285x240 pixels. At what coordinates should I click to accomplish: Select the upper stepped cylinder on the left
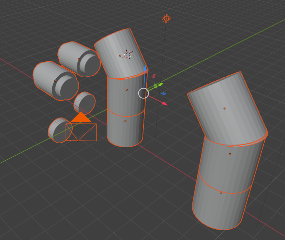79,59
